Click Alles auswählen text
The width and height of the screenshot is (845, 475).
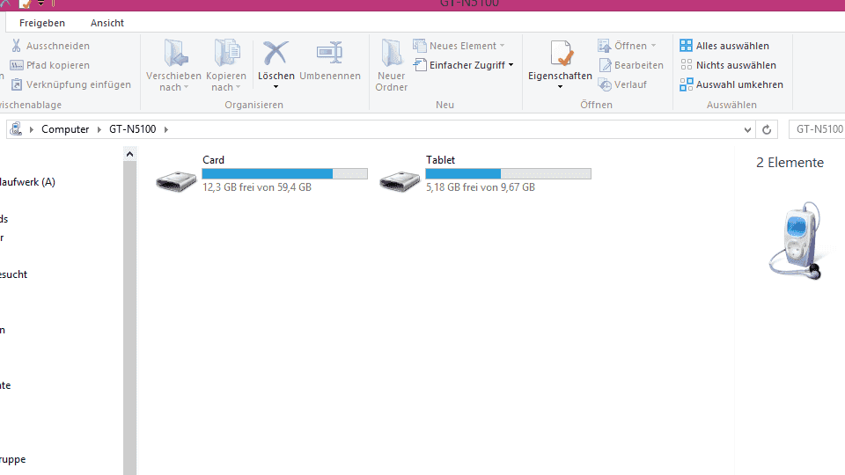[x=732, y=46]
